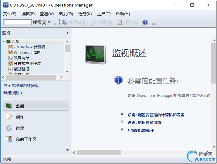Image resolution: width=217 pixels, height=164 pixels.
Task: Open the 任务(K) menu
Action: click(85, 14)
